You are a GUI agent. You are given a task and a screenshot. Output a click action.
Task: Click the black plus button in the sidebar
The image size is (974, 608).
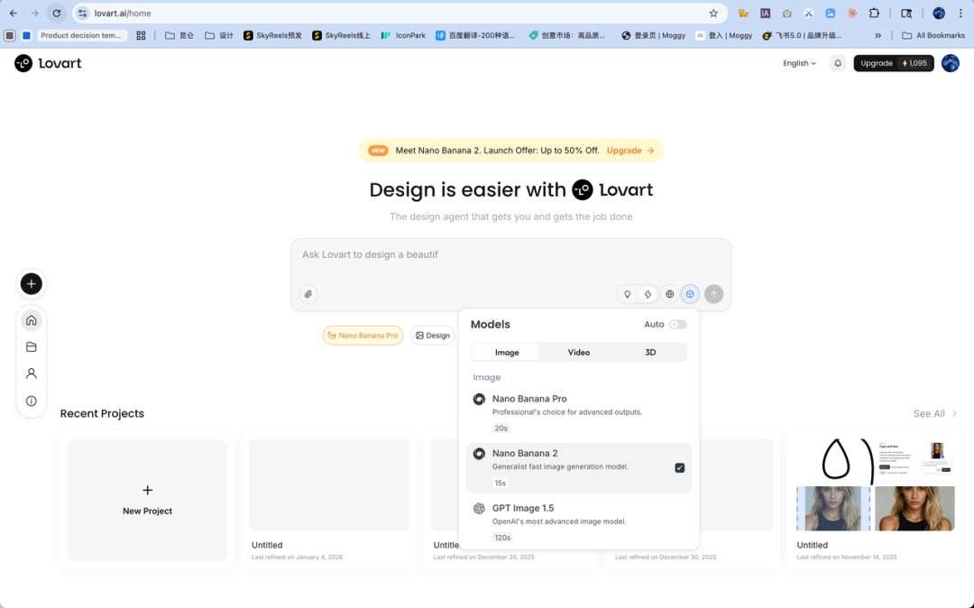point(31,284)
